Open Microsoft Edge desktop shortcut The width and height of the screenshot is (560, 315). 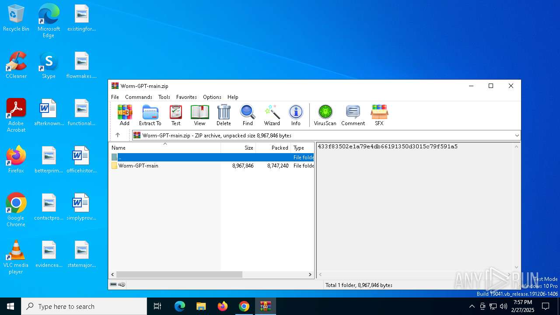tap(49, 21)
